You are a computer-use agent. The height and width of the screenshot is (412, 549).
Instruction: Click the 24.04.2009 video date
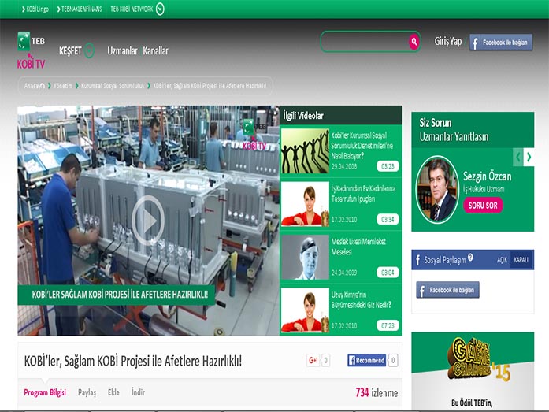pos(344,273)
